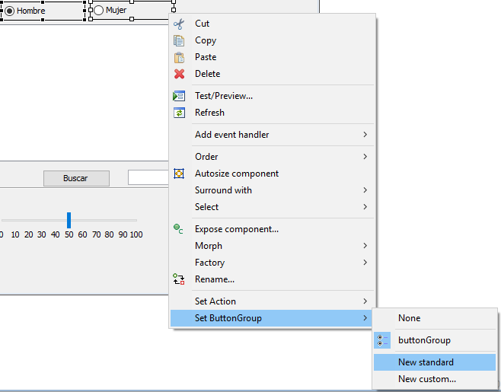Click the Autosize component icon
This screenshot has width=501, height=392.
coord(179,174)
